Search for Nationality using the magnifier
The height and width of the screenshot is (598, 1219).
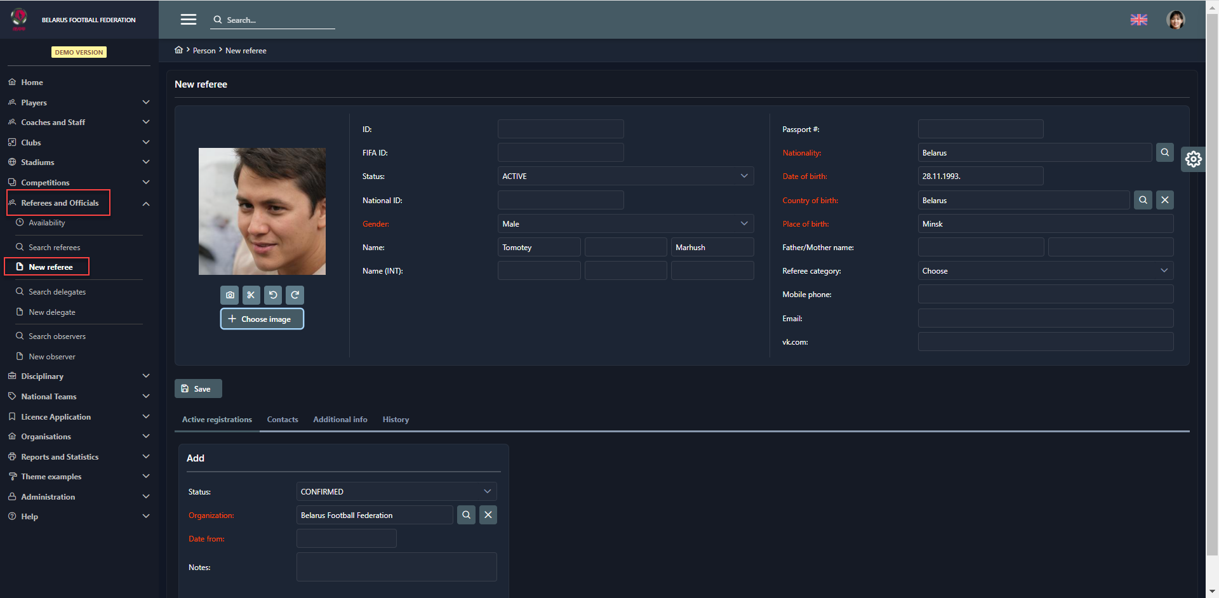point(1165,152)
